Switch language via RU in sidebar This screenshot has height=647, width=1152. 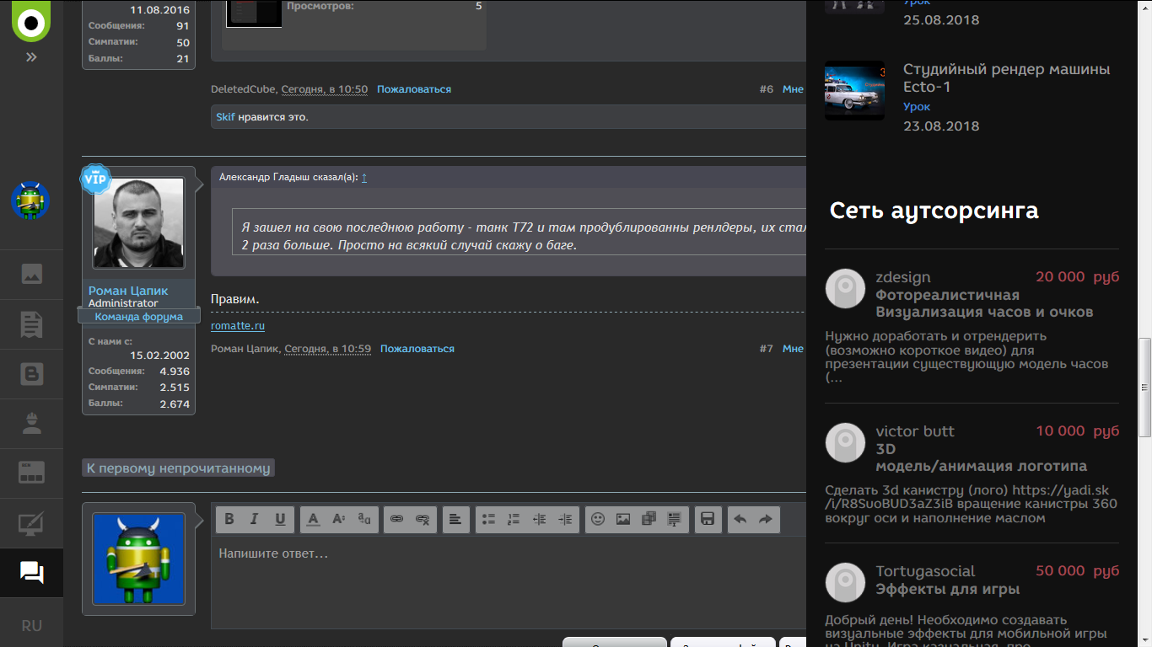(x=31, y=626)
